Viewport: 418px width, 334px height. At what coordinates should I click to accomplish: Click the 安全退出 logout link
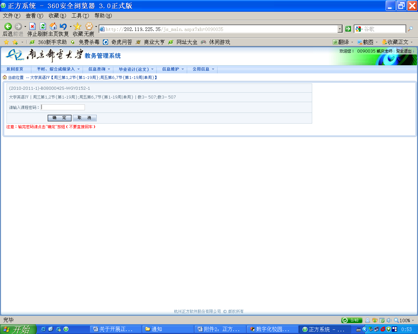click(x=404, y=51)
